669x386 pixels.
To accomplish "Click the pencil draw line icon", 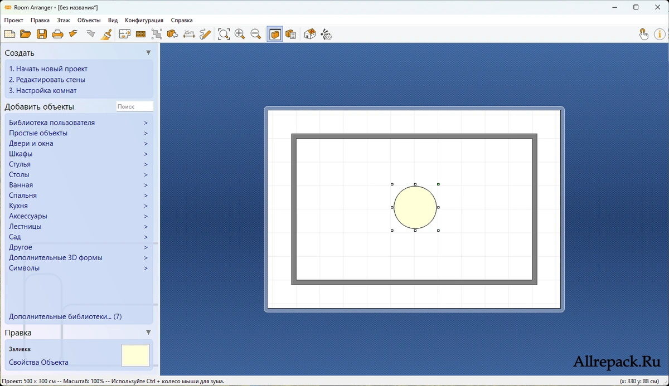I will [x=205, y=34].
